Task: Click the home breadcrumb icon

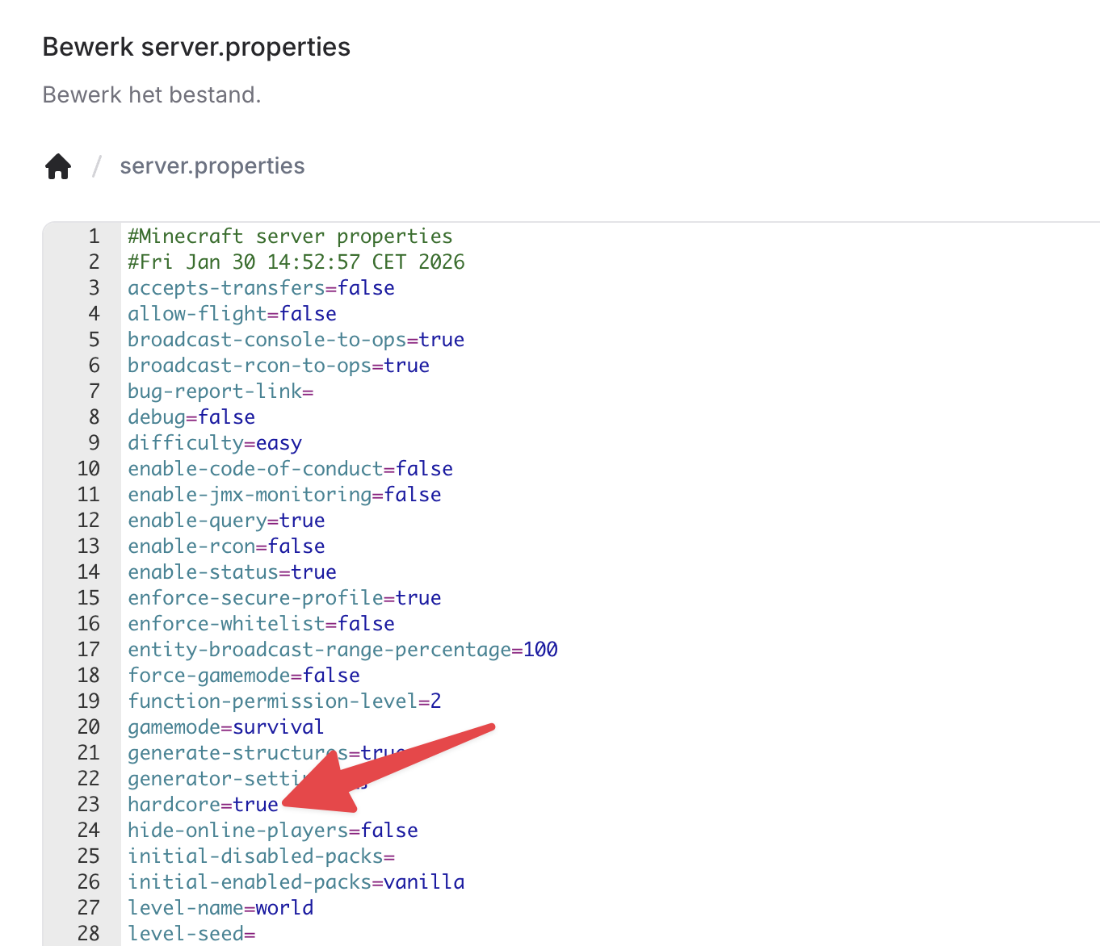Action: 58,166
